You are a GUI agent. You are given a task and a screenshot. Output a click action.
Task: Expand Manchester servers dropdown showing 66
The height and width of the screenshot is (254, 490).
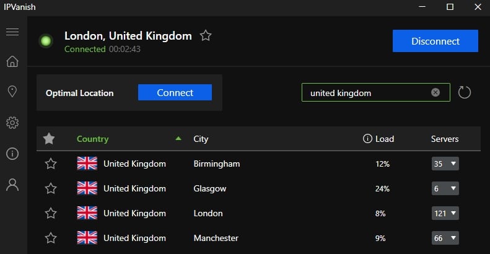pos(445,239)
